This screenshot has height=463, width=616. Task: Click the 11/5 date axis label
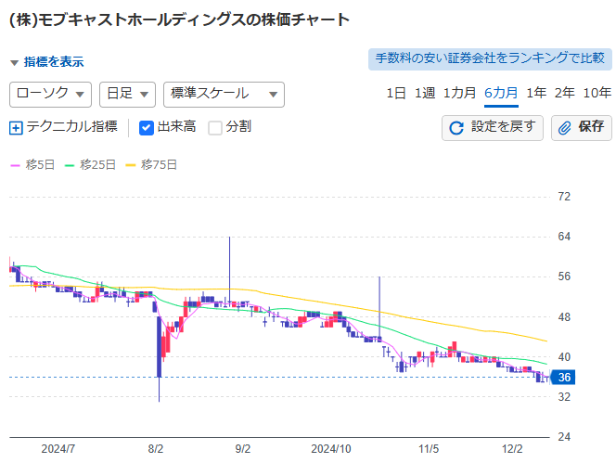(429, 449)
